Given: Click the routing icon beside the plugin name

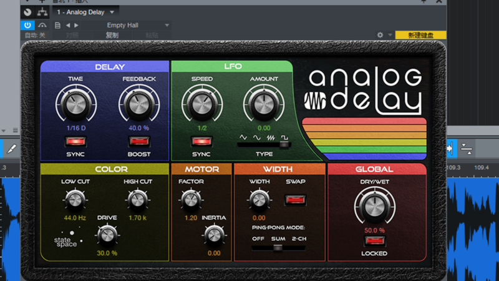Looking at the screenshot, I should click(42, 12).
